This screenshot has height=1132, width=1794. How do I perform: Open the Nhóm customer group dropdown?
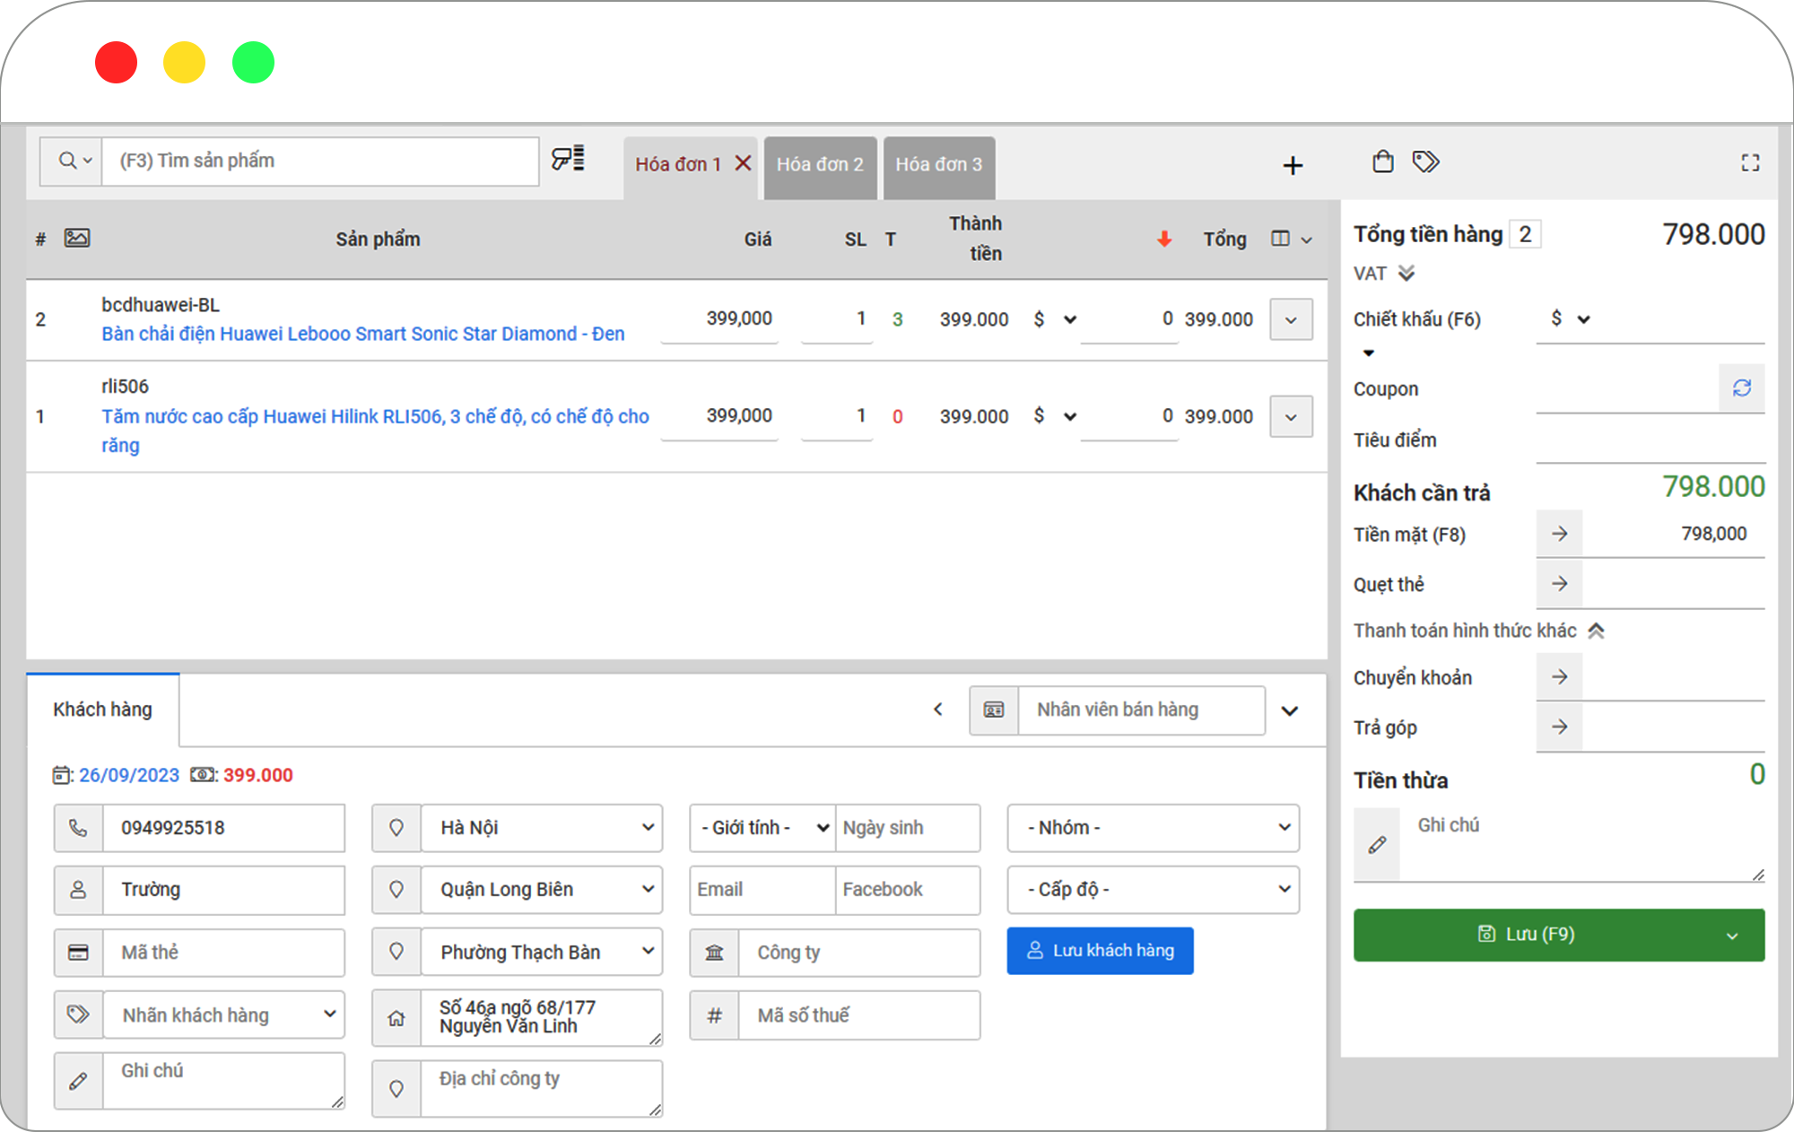pos(1154,827)
